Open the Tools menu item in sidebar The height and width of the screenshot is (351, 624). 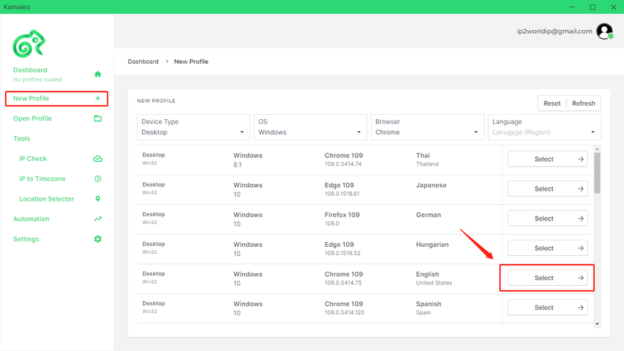pos(22,139)
